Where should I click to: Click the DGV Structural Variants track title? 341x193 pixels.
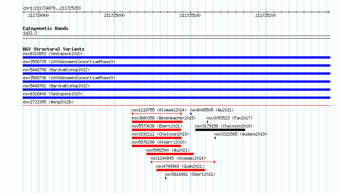click(x=54, y=49)
